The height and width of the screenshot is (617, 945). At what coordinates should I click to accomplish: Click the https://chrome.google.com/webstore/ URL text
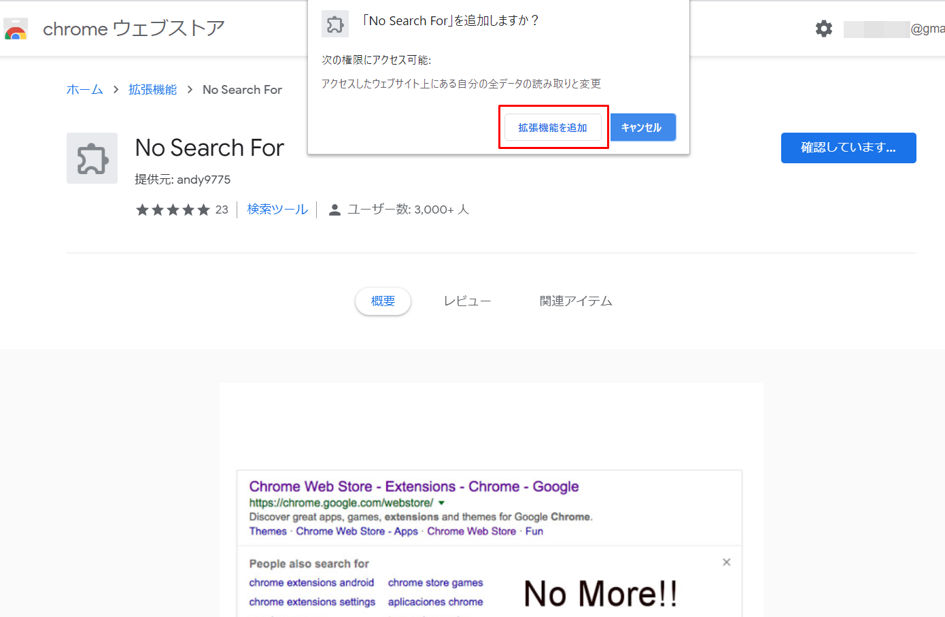[341, 503]
